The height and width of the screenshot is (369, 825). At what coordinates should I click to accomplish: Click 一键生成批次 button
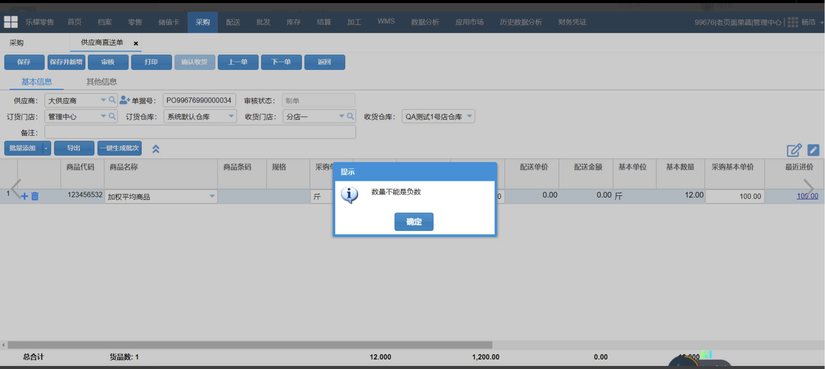(x=119, y=148)
